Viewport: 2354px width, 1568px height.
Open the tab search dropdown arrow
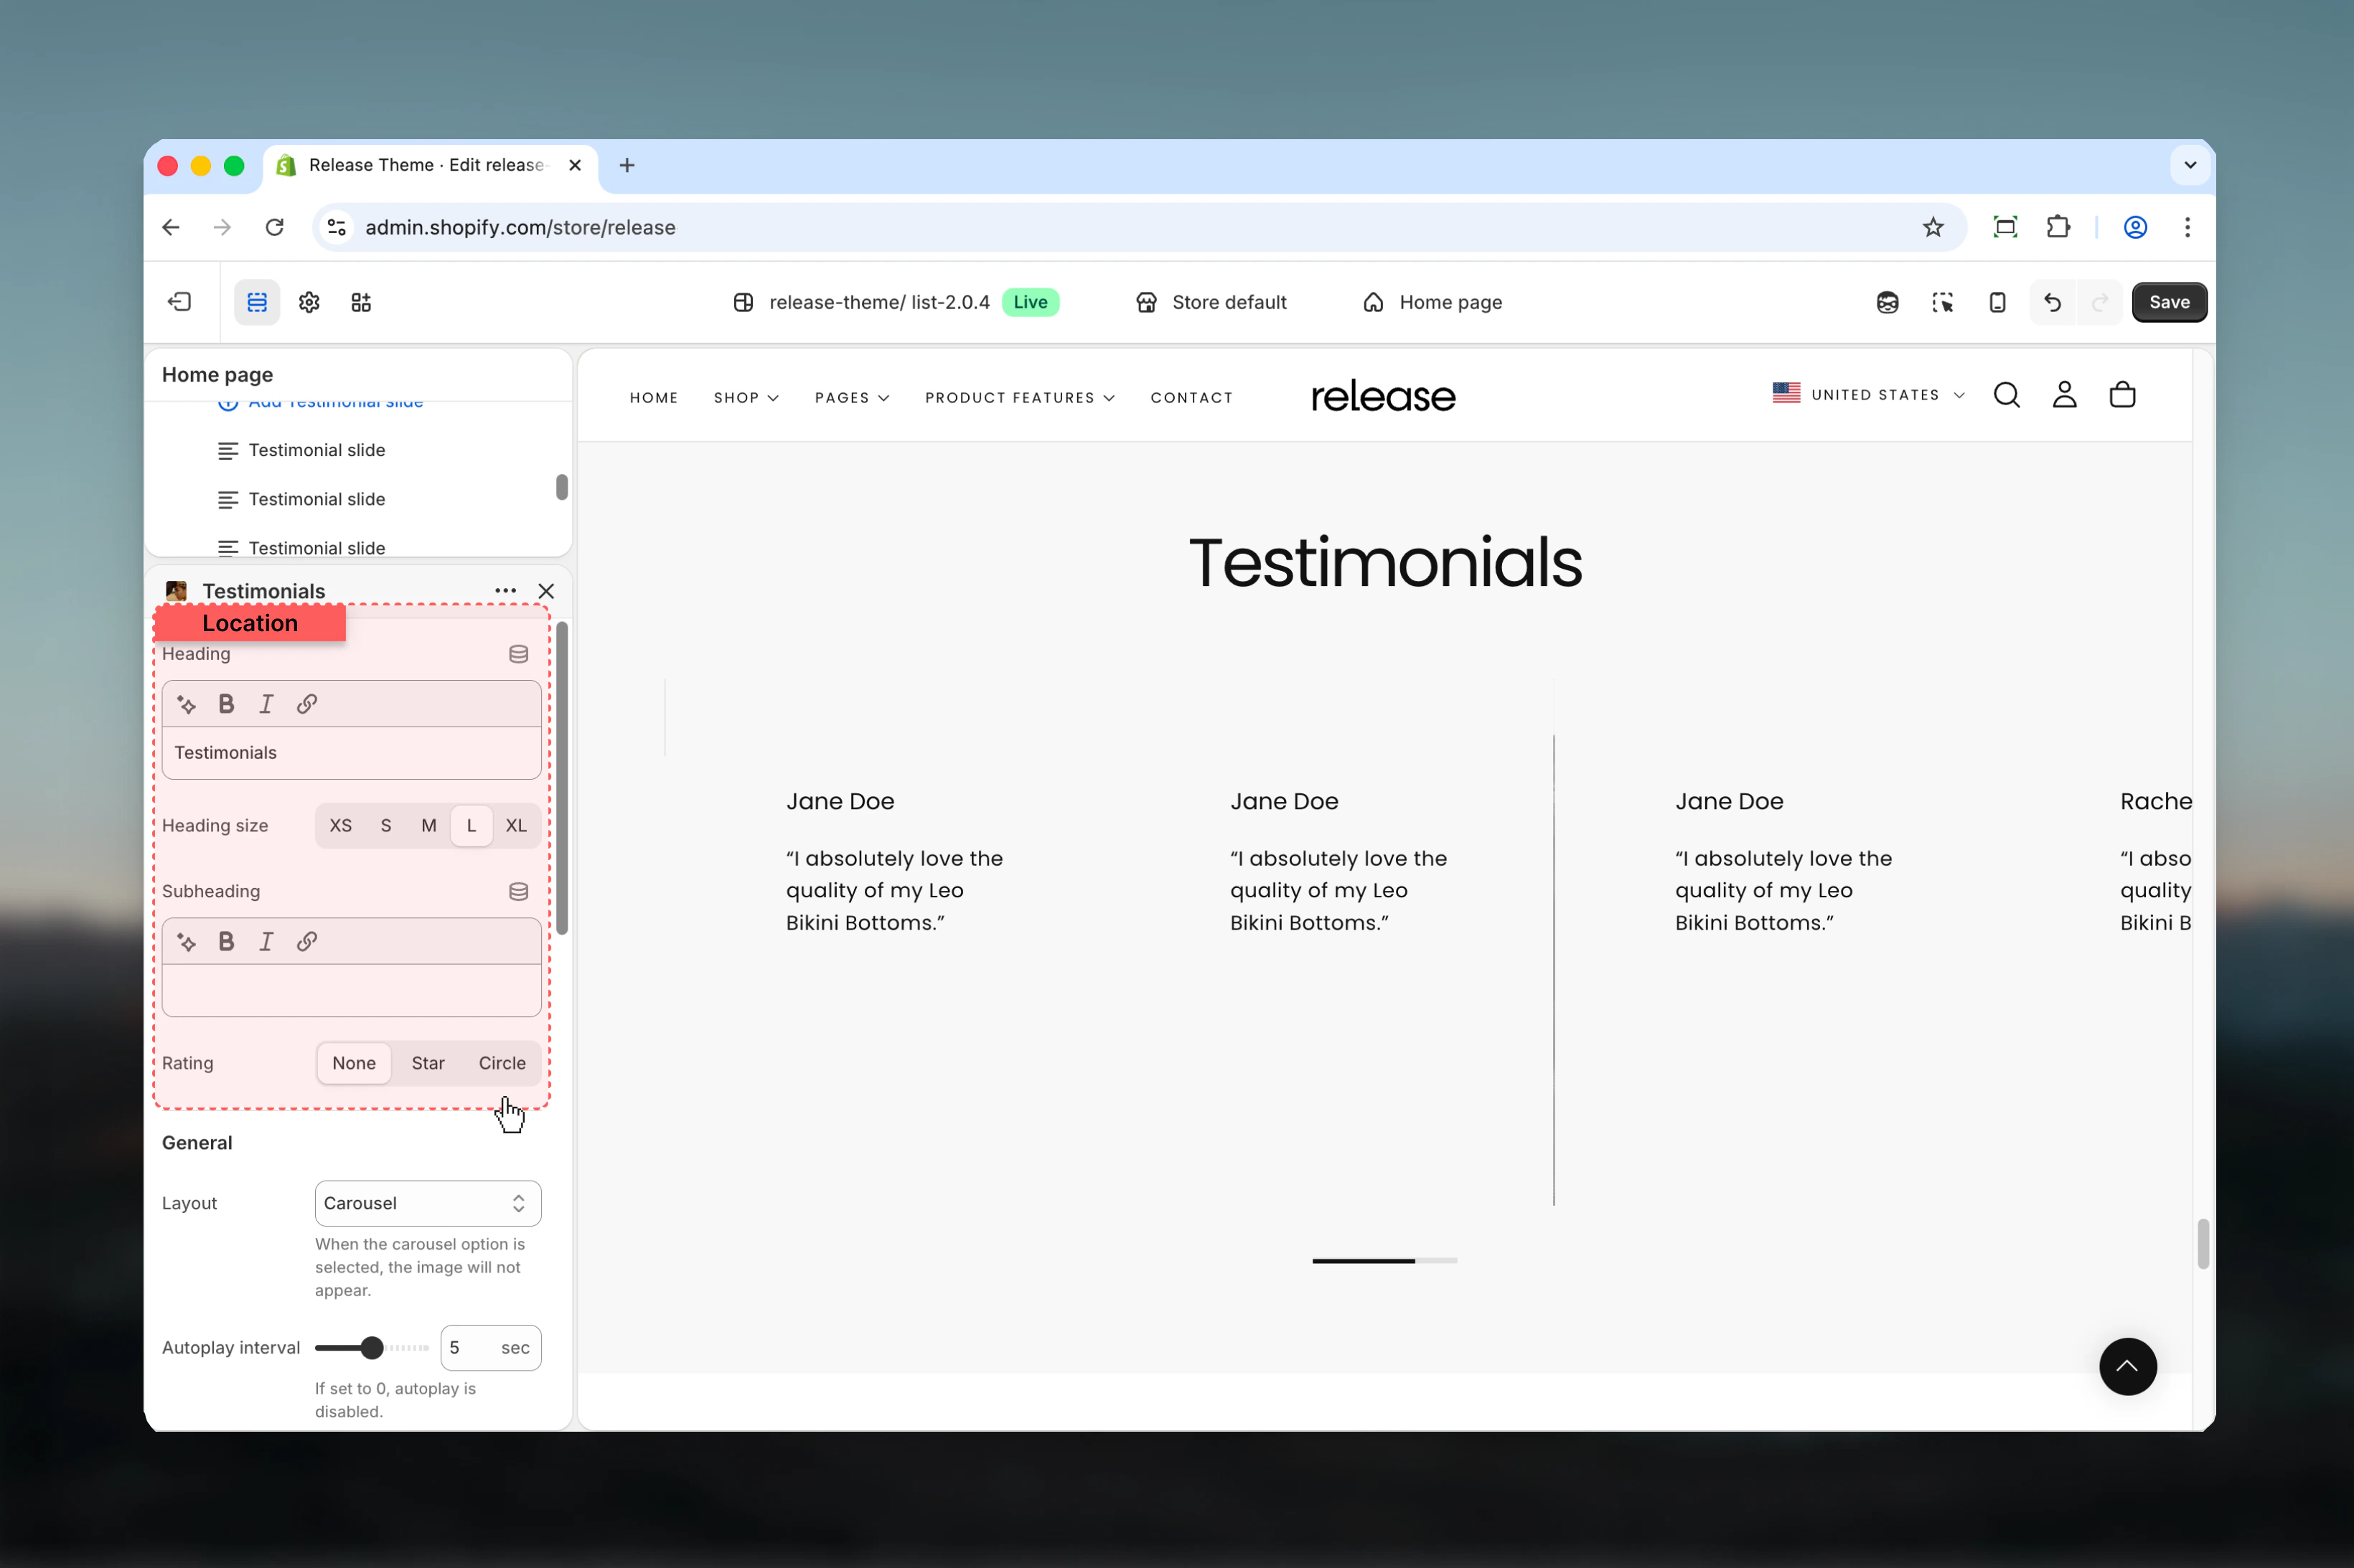tap(2190, 165)
